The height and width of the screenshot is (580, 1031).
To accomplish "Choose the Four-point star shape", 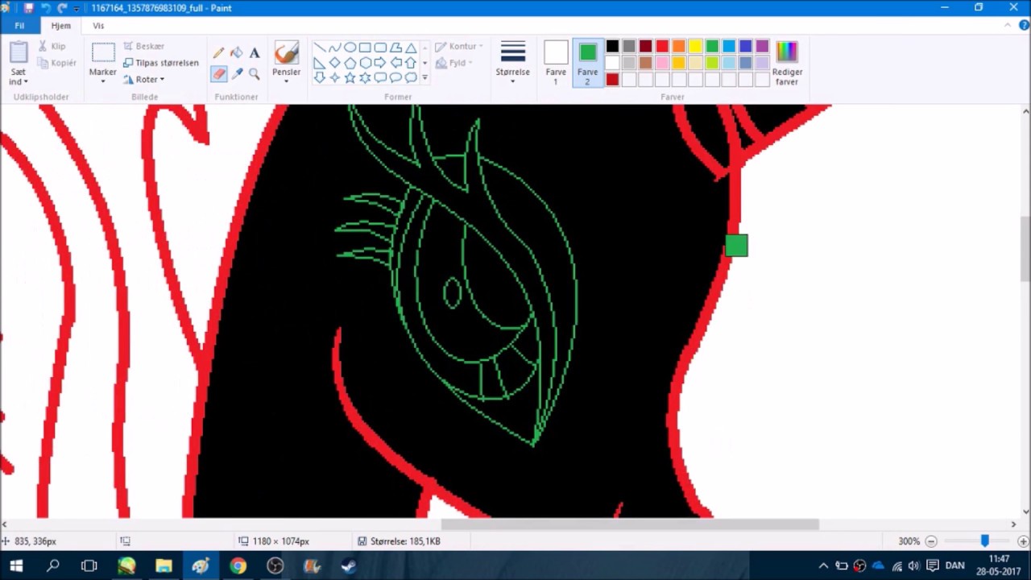I will click(334, 78).
